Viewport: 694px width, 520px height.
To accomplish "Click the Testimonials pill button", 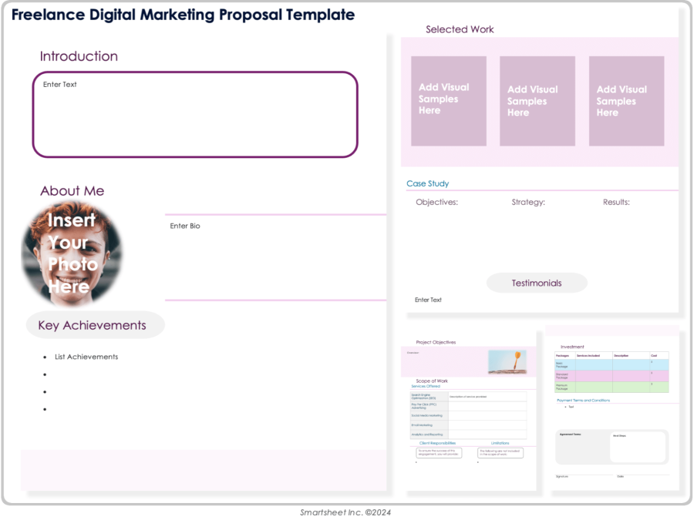I will [536, 283].
